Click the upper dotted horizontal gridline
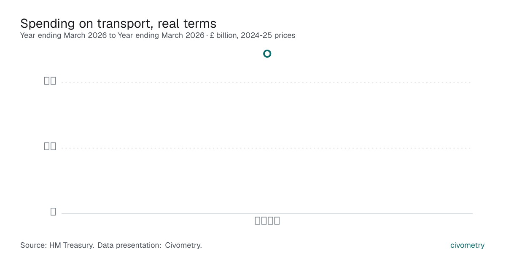506x265 pixels. (267, 83)
